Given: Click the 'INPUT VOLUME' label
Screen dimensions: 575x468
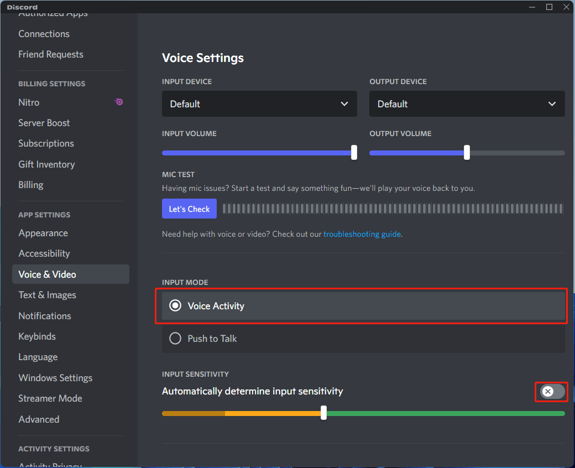Looking at the screenshot, I should coord(189,133).
